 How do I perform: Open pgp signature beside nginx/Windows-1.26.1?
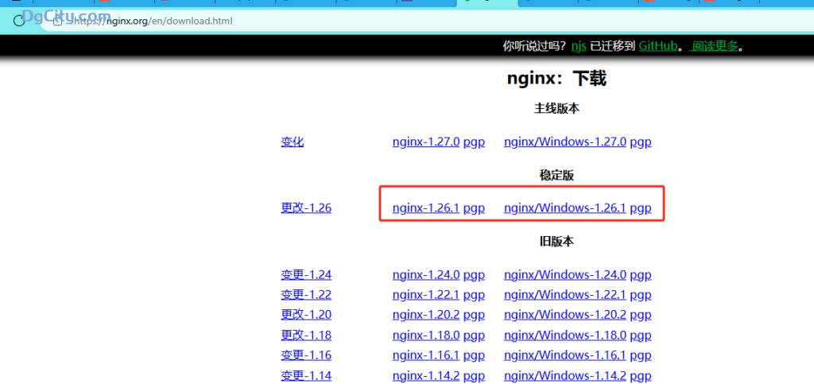(641, 208)
